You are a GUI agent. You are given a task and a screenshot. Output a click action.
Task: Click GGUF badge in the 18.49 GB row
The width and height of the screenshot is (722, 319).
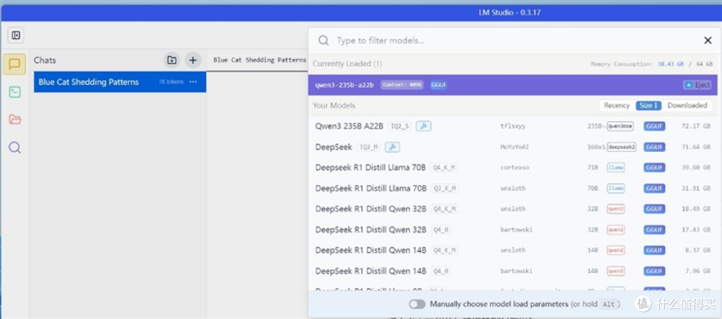(x=654, y=209)
